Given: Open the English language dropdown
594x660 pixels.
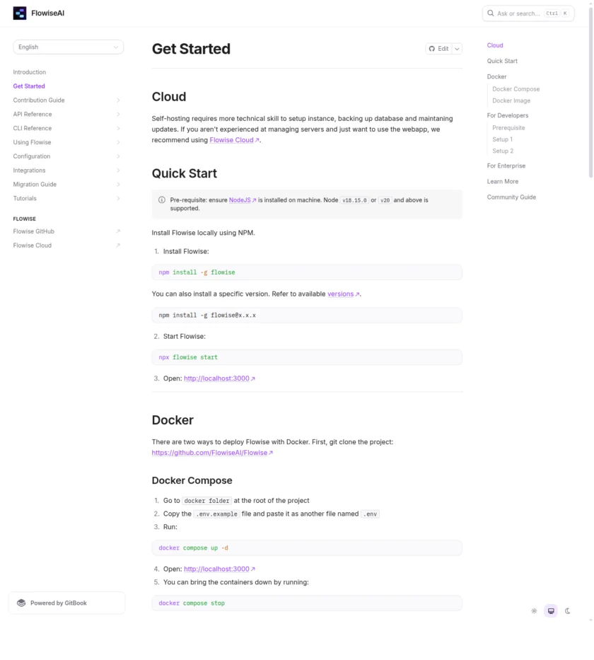Looking at the screenshot, I should pyautogui.click(x=68, y=47).
